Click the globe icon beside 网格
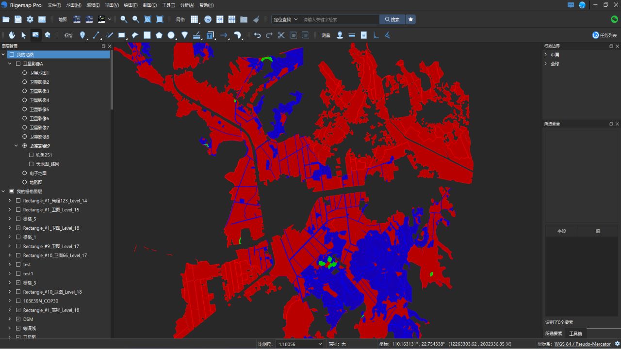Screen dimensions: 621x349 (x=208, y=19)
